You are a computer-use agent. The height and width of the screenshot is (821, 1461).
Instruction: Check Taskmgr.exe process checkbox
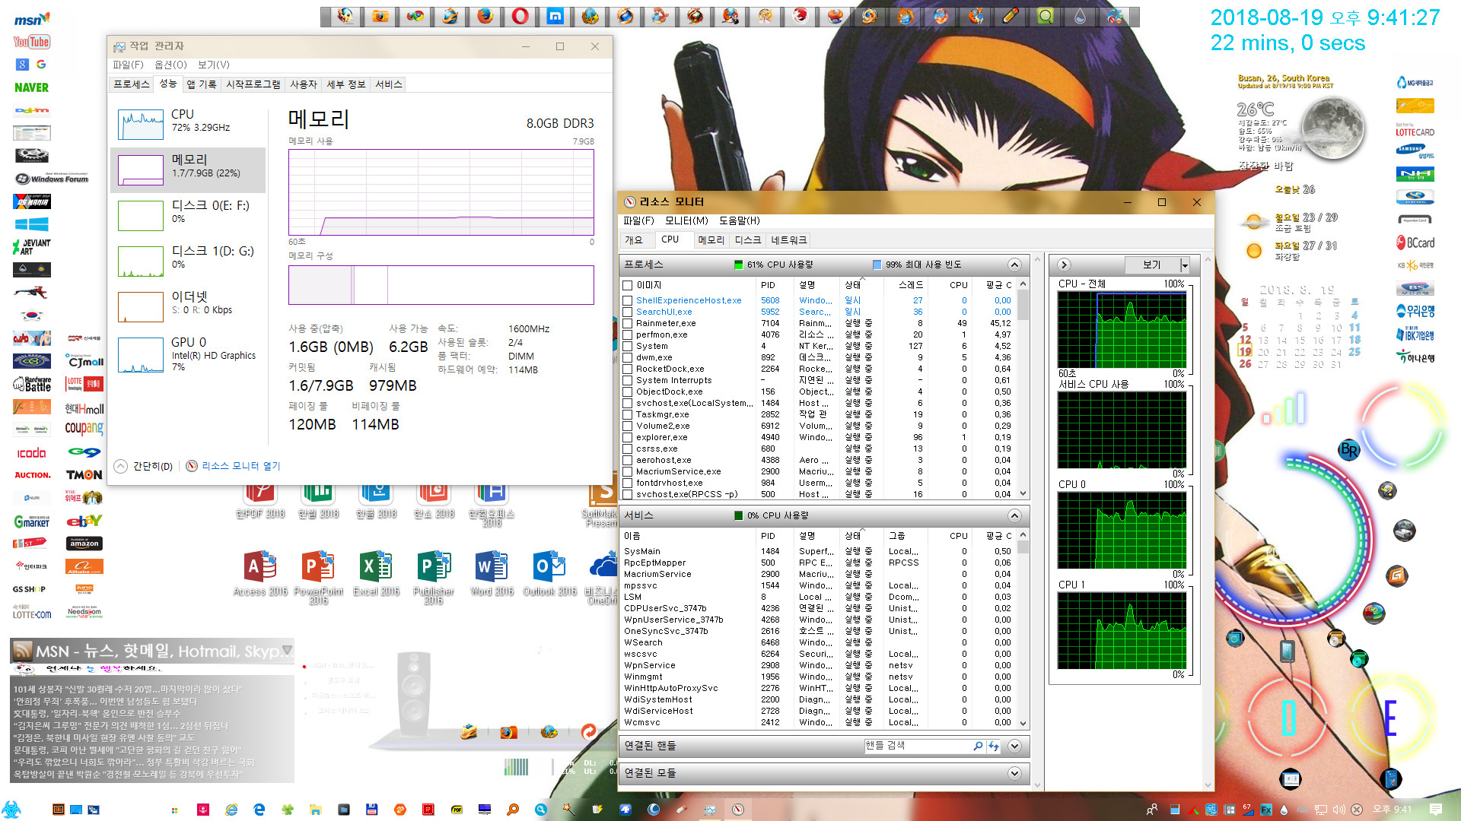pos(628,414)
